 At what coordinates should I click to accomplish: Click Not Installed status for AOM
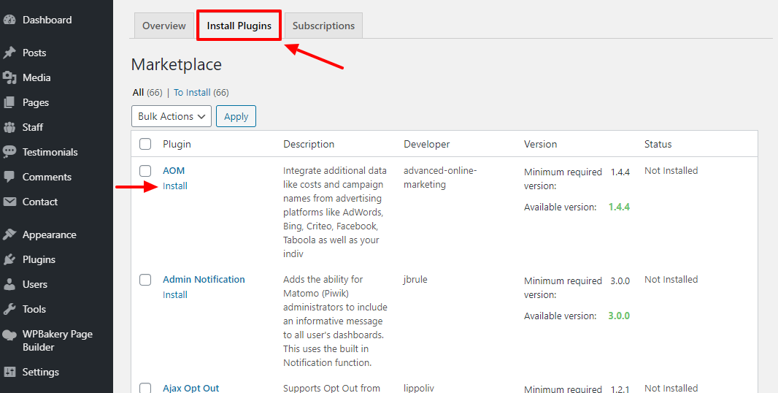click(671, 170)
